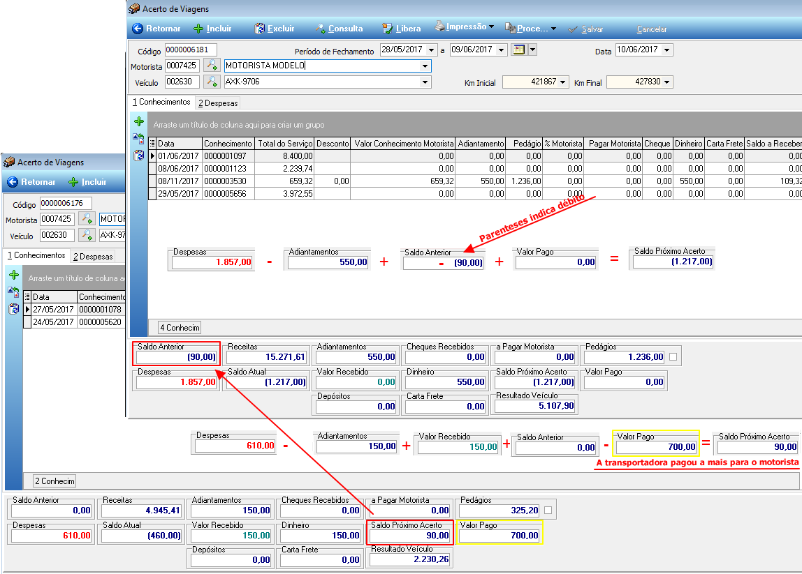The height and width of the screenshot is (574, 802).
Task: Open the end date 09/06/2017 dropdown
Action: (502, 50)
